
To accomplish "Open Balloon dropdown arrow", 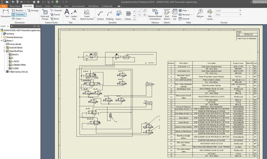I will (200, 18).
